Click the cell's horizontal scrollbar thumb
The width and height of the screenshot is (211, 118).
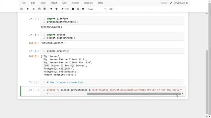click(134, 94)
